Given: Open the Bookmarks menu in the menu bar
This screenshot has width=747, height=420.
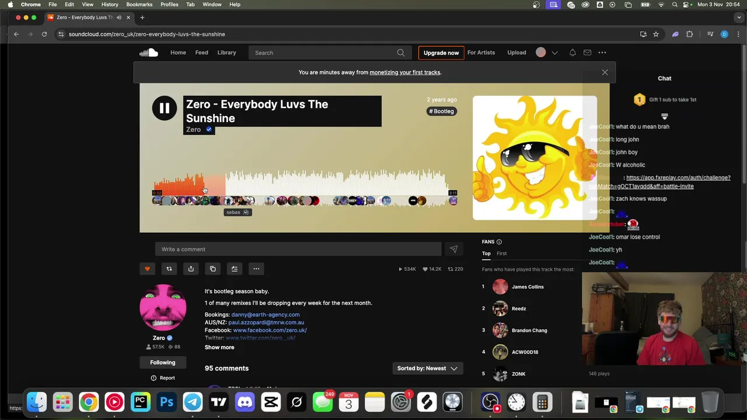Looking at the screenshot, I should point(139,5).
